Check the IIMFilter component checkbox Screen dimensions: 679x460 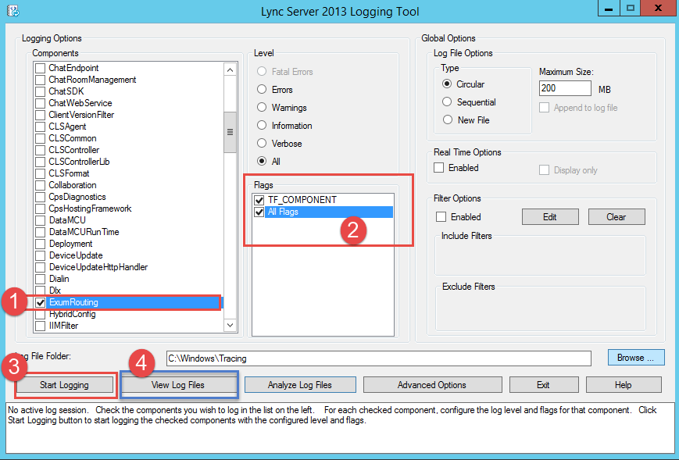tap(41, 326)
